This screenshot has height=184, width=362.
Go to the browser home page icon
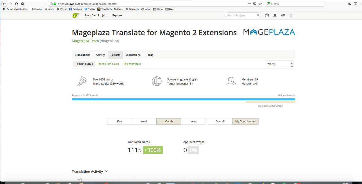[x=23, y=4]
